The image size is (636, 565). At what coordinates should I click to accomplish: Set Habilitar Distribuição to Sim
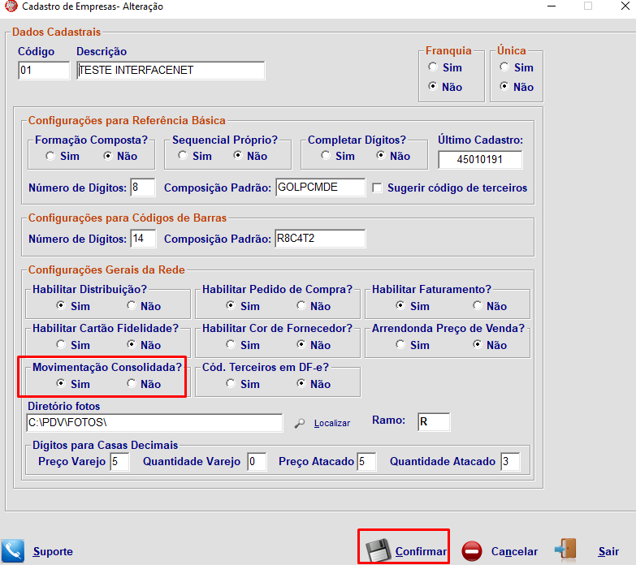[x=61, y=305]
